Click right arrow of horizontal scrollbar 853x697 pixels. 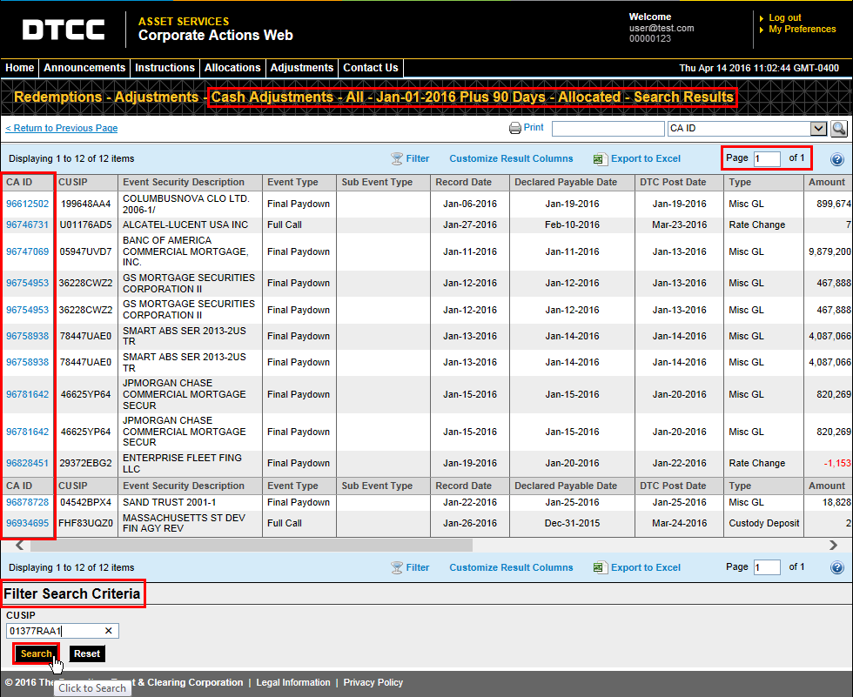pos(833,545)
